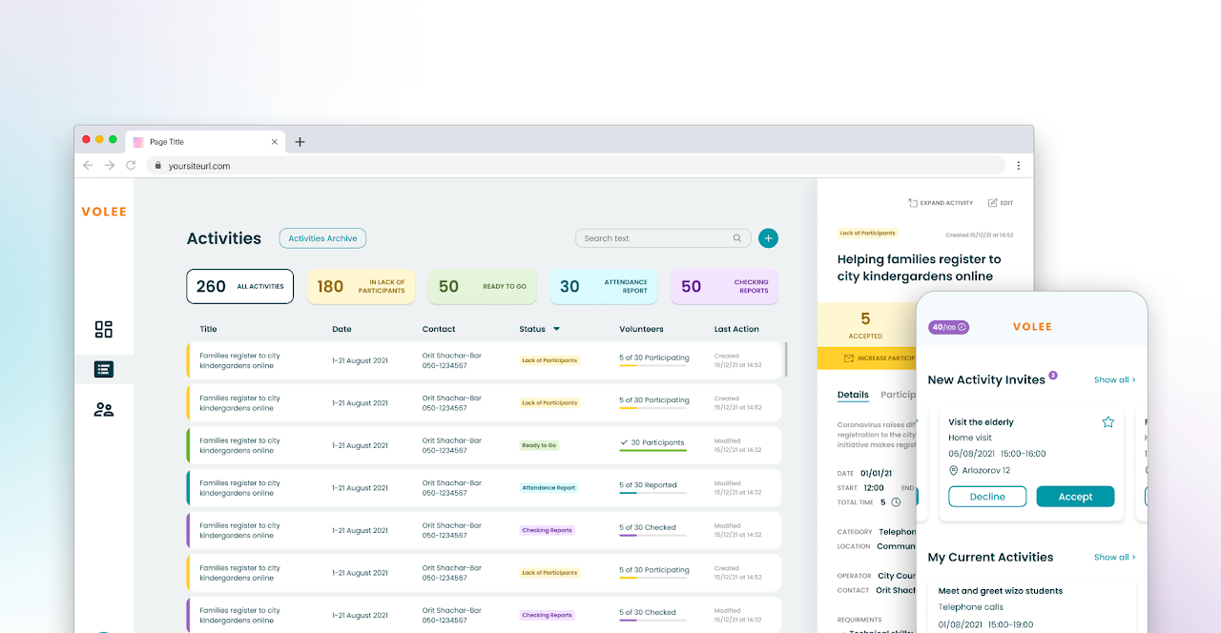Click the Title column header

tap(208, 329)
